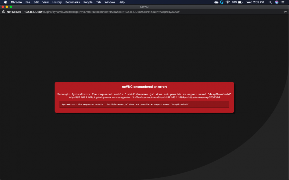Open the View menu
The image size is (289, 180).
coord(45,2)
